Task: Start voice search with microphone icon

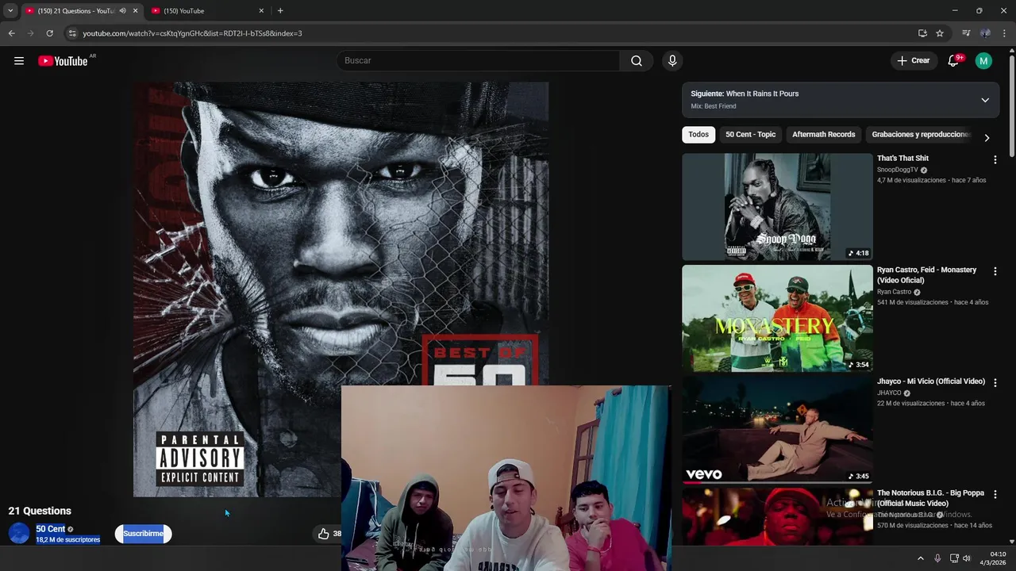Action: tap(672, 61)
